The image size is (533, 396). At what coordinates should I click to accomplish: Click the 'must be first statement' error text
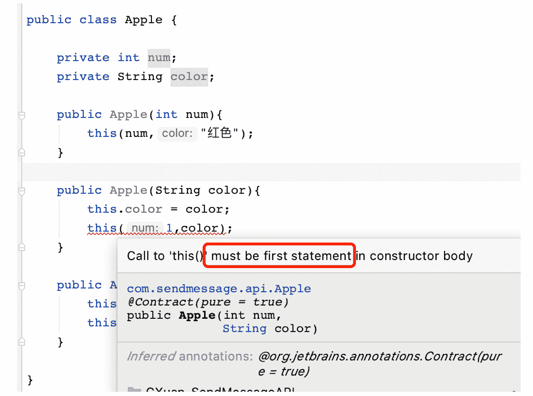click(x=281, y=256)
